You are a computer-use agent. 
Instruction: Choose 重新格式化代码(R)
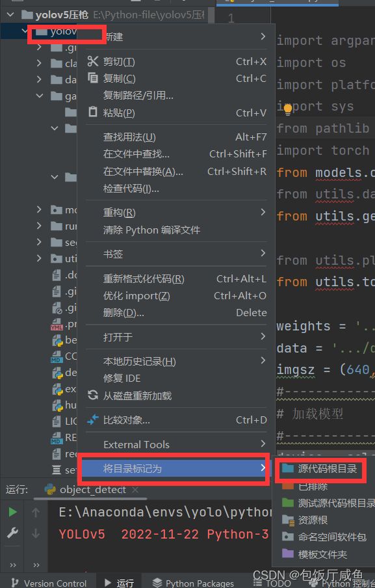click(x=176, y=278)
